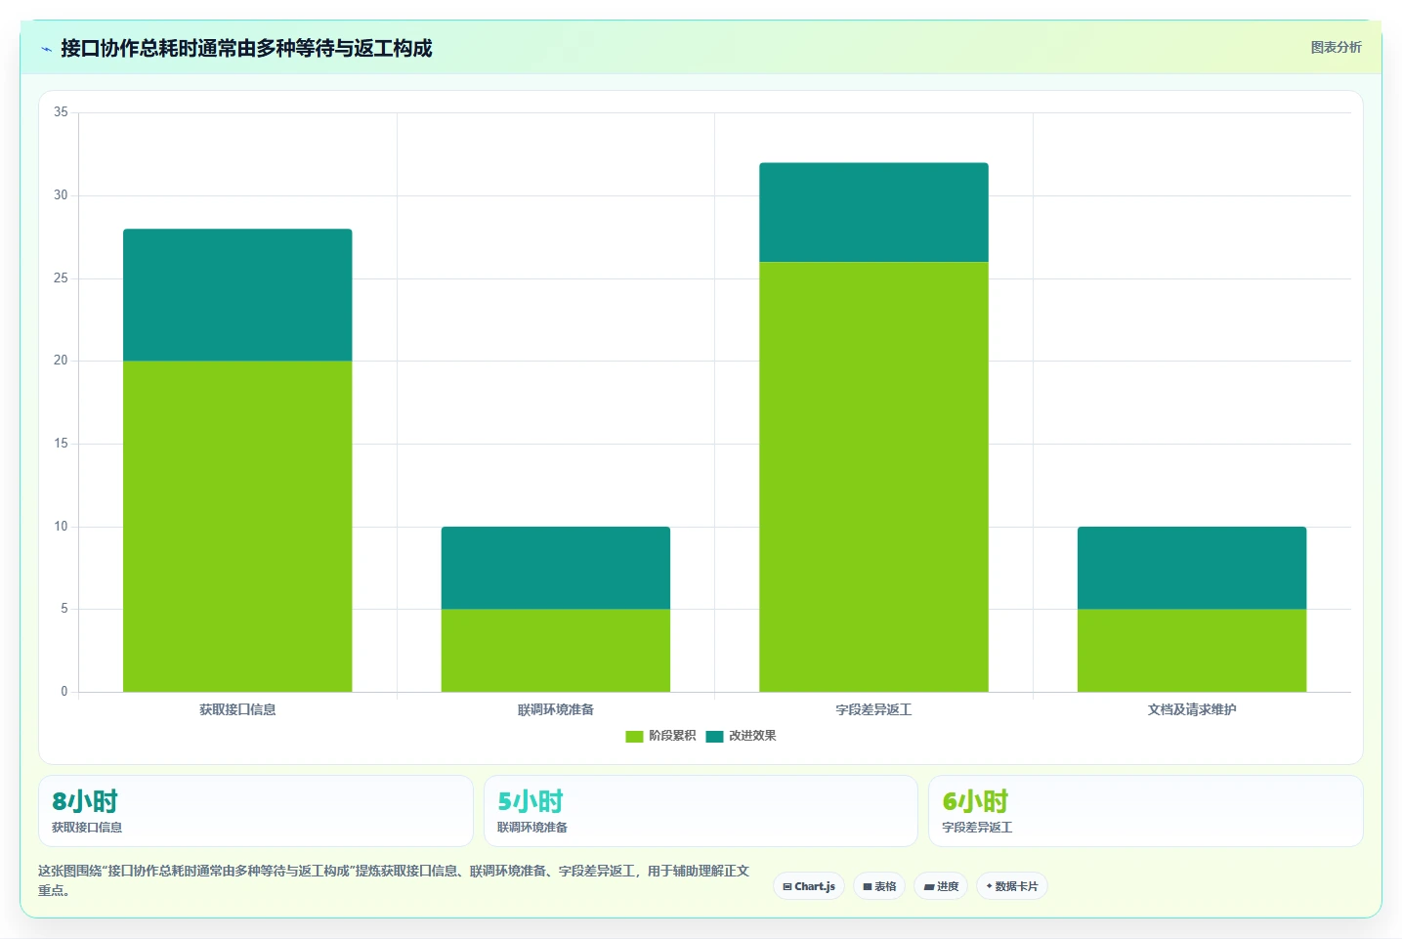Click the x-axis label 字段差异返工
Viewport: 1402px width, 939px height.
pos(873,709)
